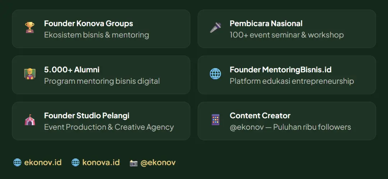Select the Founder Konova Groups heading
This screenshot has width=388, height=179.
pyautogui.click(x=89, y=23)
